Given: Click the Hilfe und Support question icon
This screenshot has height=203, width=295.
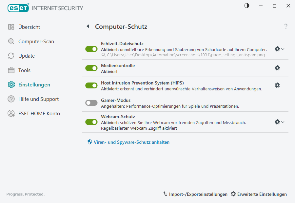Looking at the screenshot, I should (11, 99).
